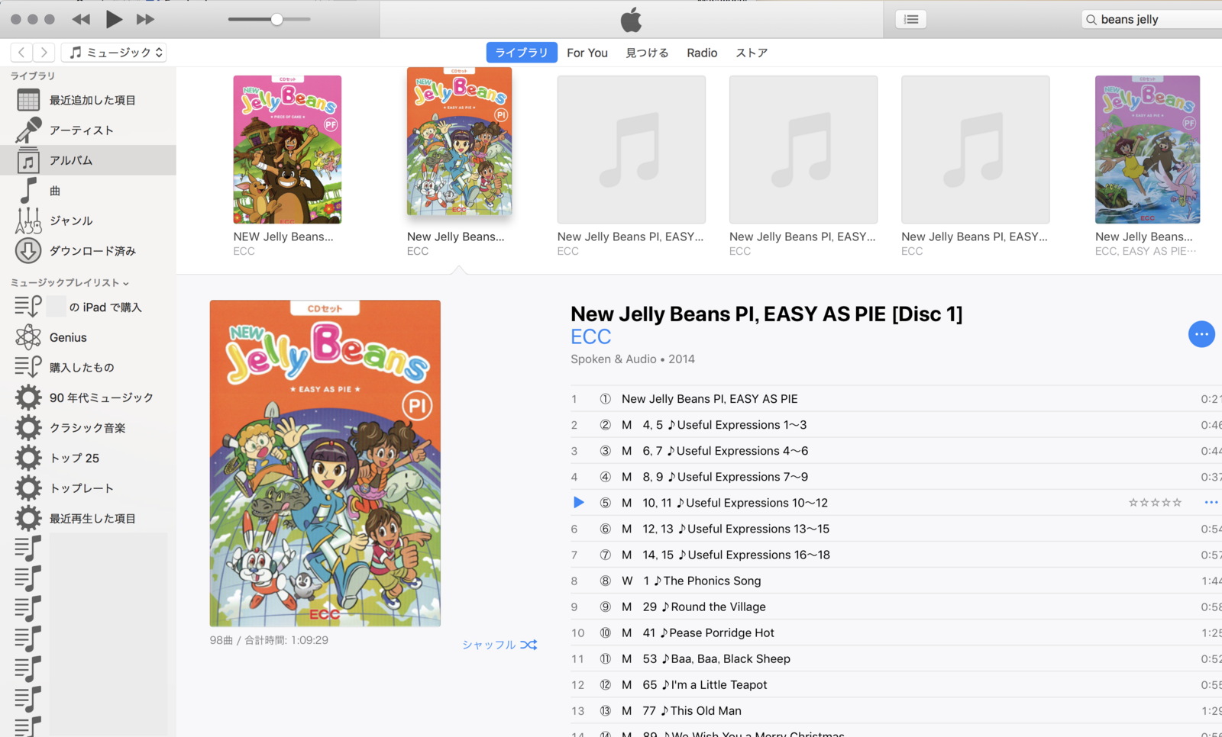Open more options for Useful Expressions 10〜12
Screen dimensions: 1222x737
(x=1211, y=503)
